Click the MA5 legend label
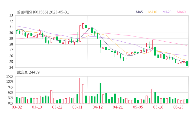Viewport: 191px width, 113px height. tap(139, 12)
